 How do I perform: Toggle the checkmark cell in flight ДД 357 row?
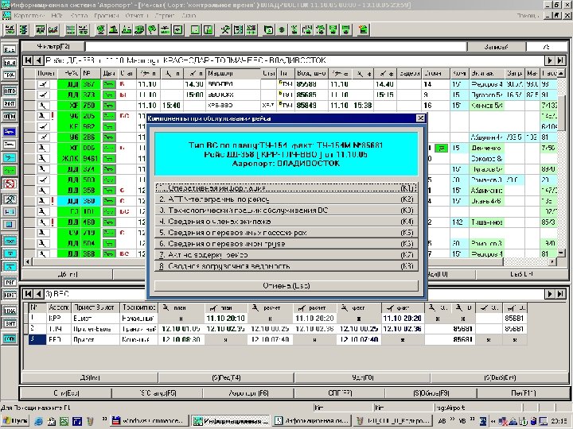tap(45, 83)
